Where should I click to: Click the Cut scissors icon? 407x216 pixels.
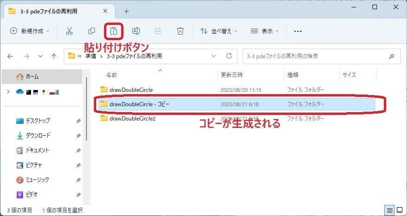(69, 31)
